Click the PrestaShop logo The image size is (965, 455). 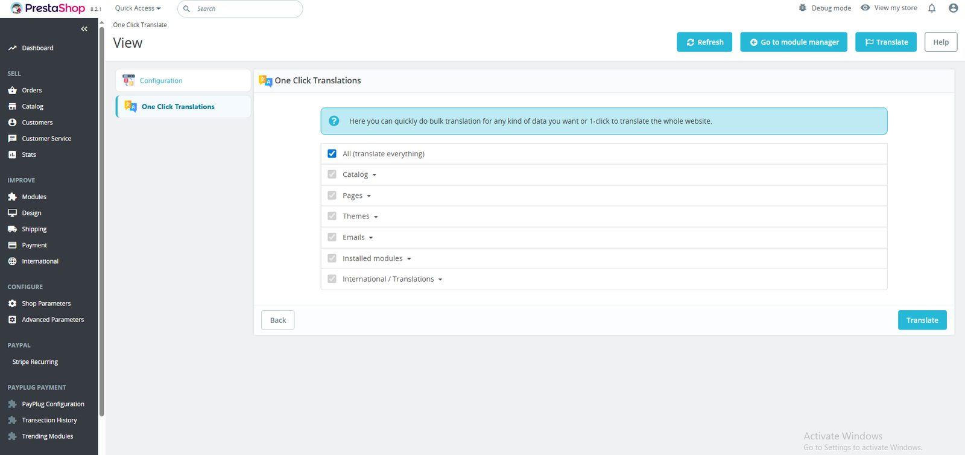click(x=48, y=8)
